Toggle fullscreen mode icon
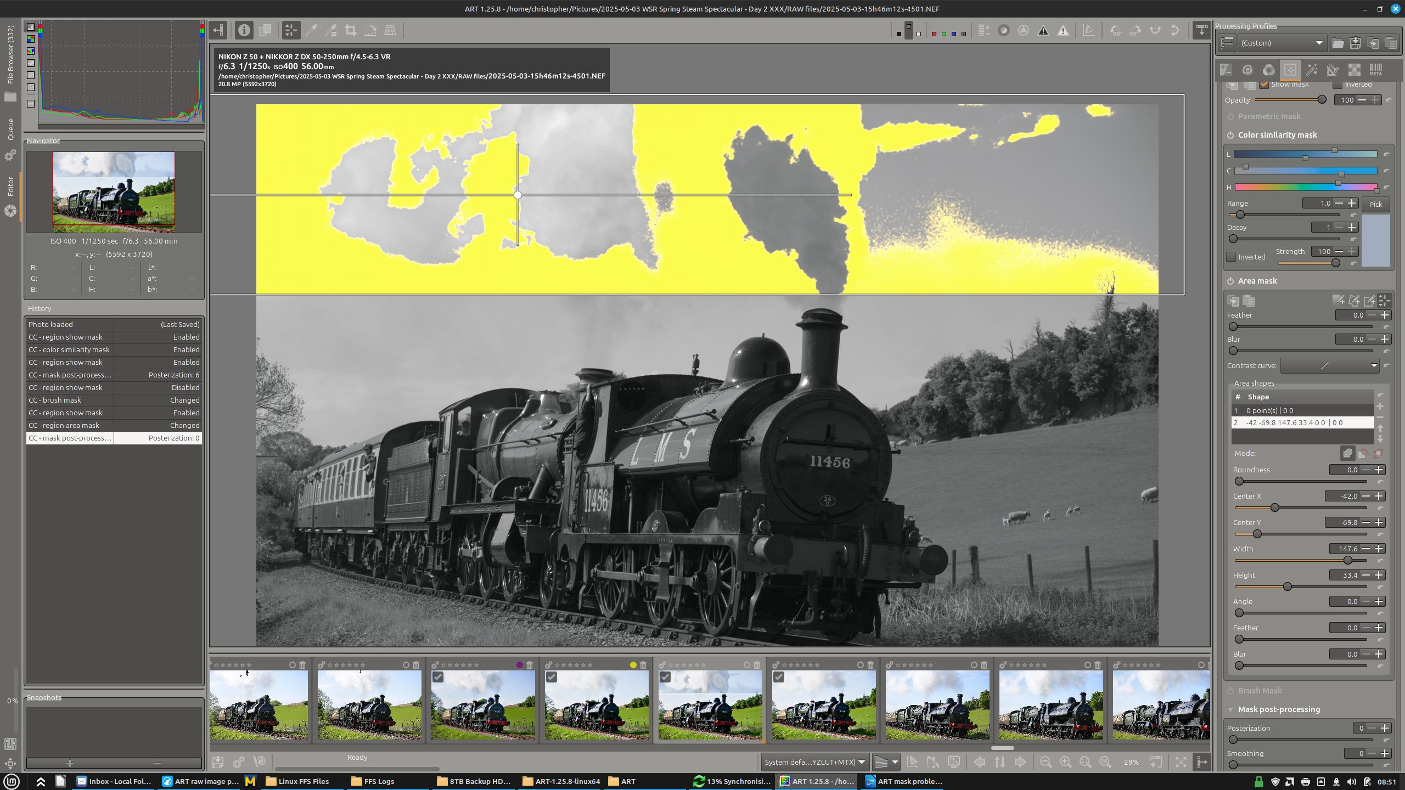The width and height of the screenshot is (1405, 790). (1181, 762)
